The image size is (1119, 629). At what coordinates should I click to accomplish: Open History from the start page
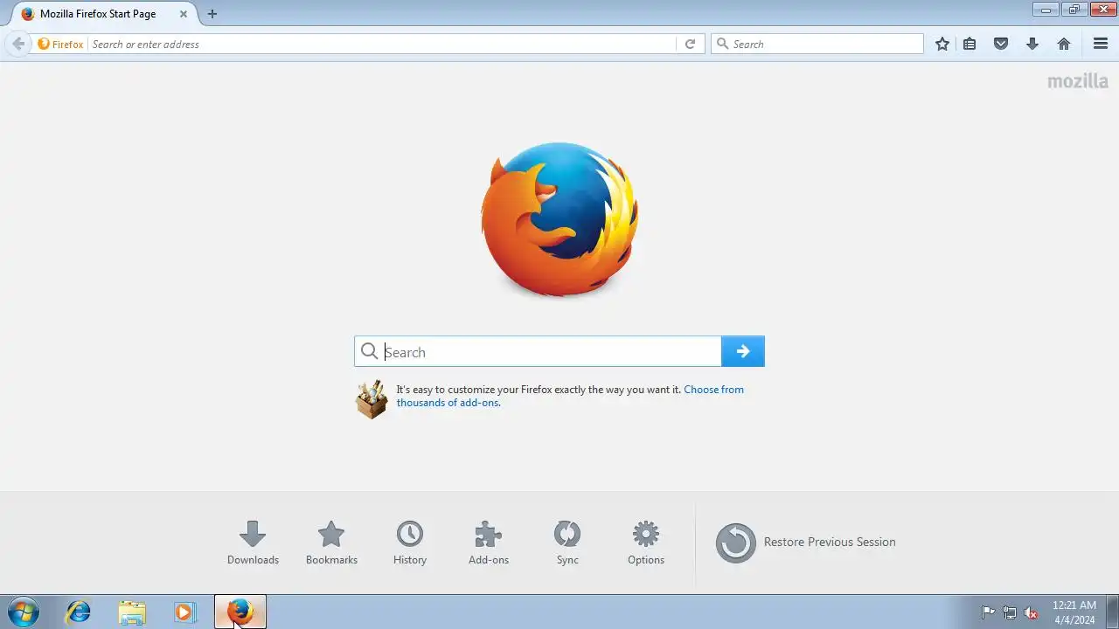pyautogui.click(x=410, y=543)
